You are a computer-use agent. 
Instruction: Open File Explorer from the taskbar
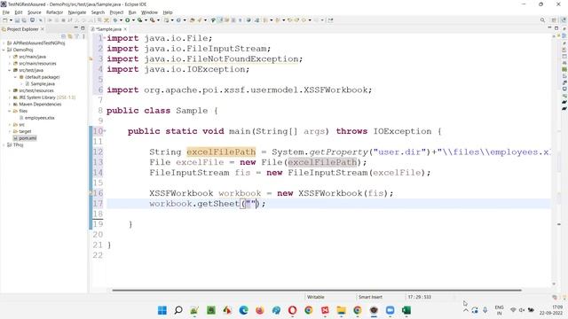pos(341,310)
